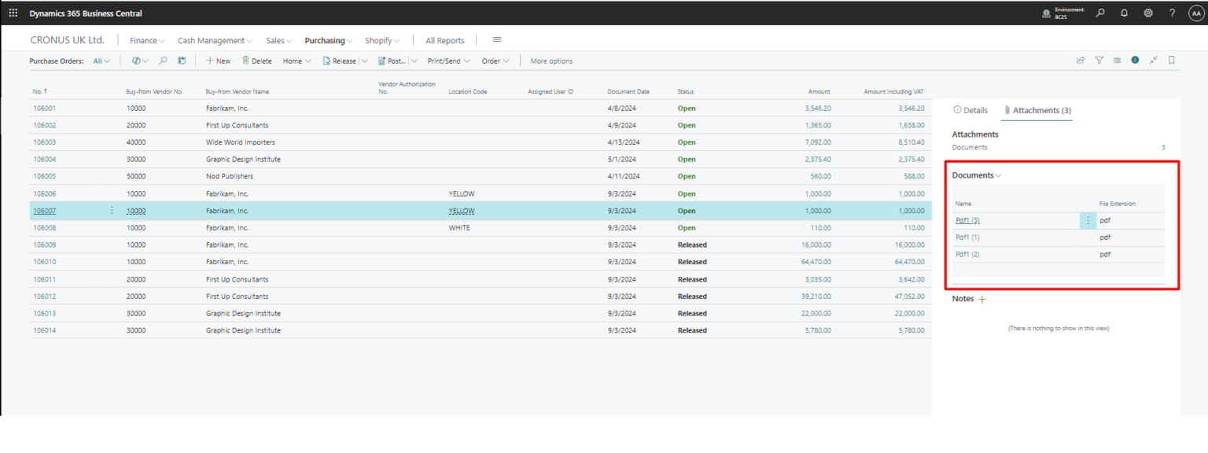The width and height of the screenshot is (1208, 453).
Task: Click the CRONUS UK Ltd. company name
Action: pyautogui.click(x=67, y=40)
